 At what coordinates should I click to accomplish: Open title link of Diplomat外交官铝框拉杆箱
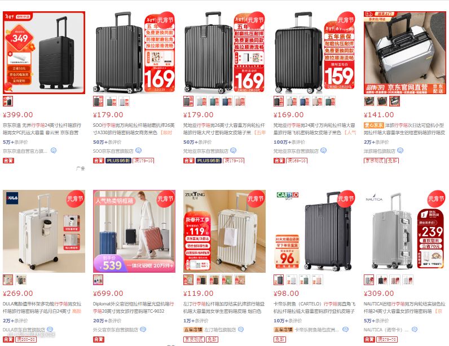pyautogui.click(x=134, y=307)
